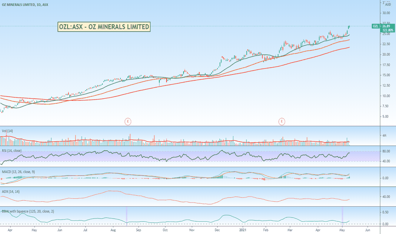Click the 2021 label on the time axis
The height and width of the screenshot is (234, 396).
pyautogui.click(x=243, y=230)
